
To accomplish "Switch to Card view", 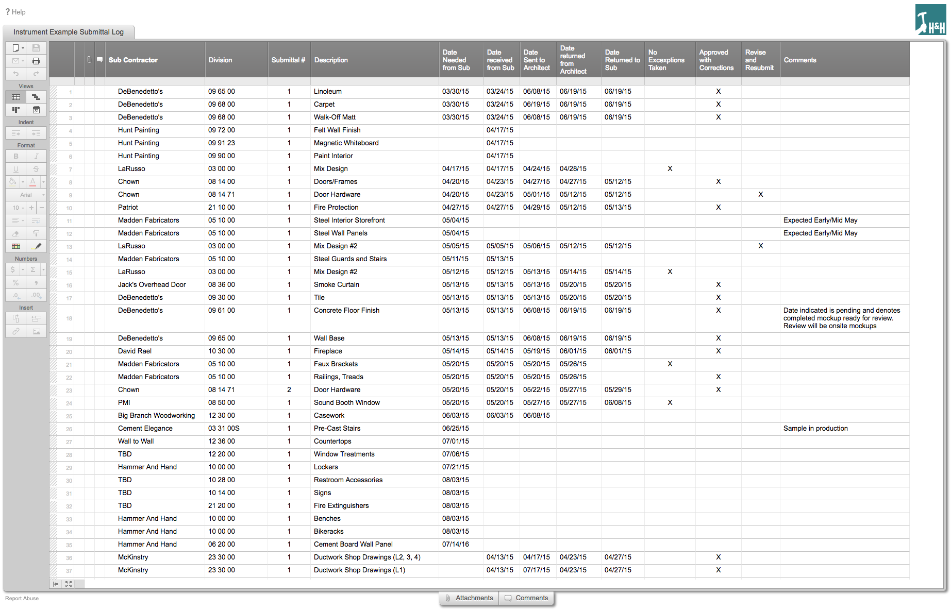I will pyautogui.click(x=15, y=110).
